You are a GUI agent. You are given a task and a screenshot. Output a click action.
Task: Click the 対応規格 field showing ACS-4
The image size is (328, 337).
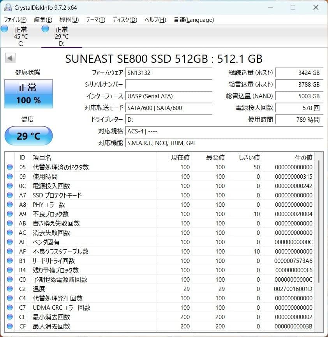[x=224, y=131]
